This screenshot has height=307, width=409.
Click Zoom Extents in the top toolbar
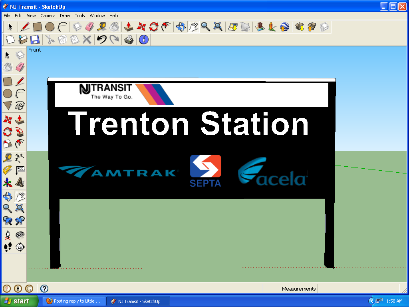point(218,27)
